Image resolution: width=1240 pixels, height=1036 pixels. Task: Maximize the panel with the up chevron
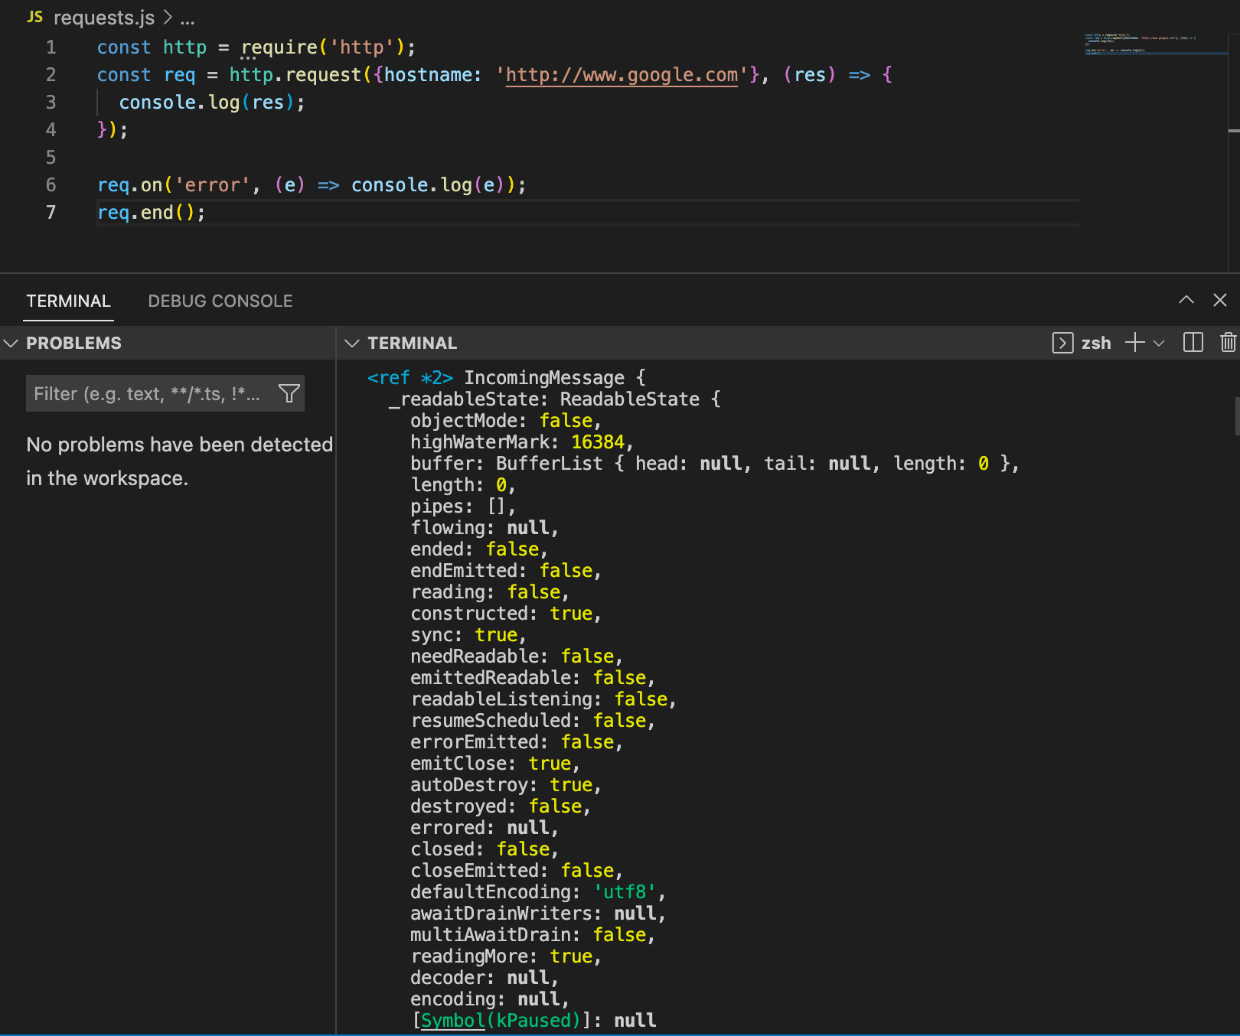click(x=1186, y=300)
